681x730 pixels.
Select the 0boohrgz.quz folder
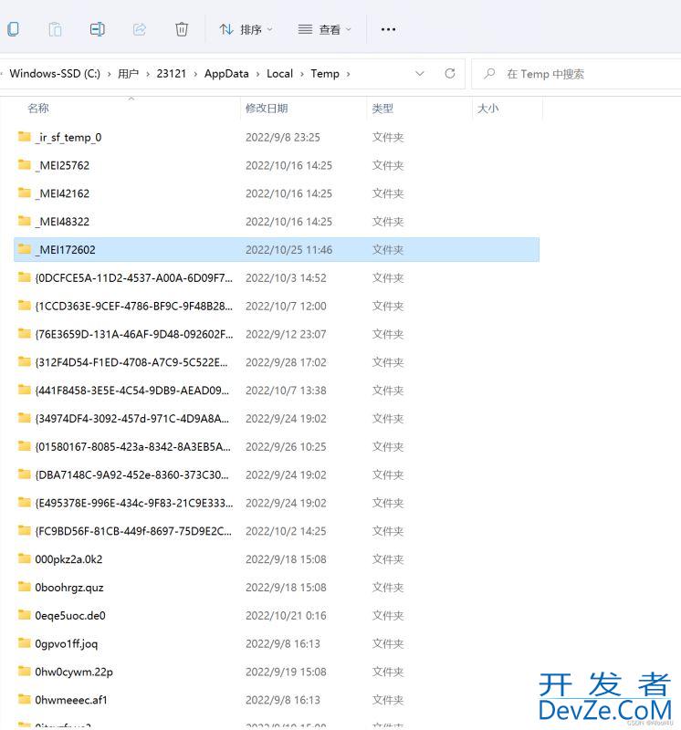coord(277,587)
